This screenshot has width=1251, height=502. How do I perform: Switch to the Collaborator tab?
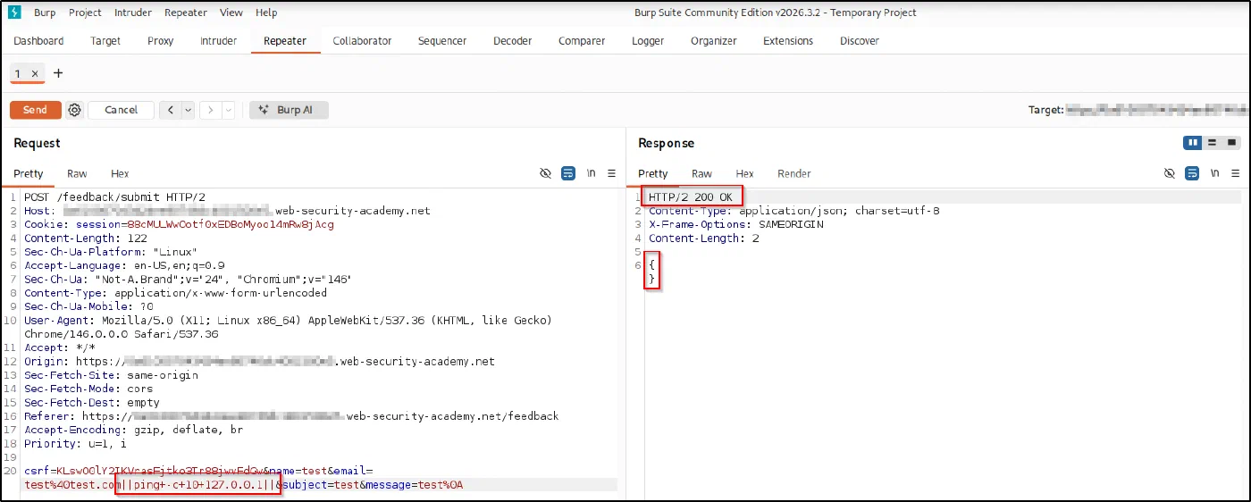362,41
